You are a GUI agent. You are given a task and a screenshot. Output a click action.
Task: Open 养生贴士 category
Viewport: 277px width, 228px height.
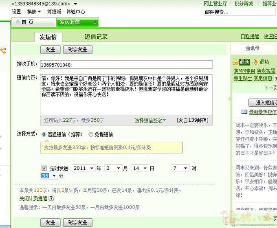[243, 79]
